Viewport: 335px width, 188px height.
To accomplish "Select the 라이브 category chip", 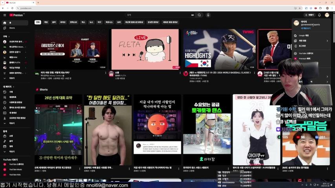I will click(63, 22).
